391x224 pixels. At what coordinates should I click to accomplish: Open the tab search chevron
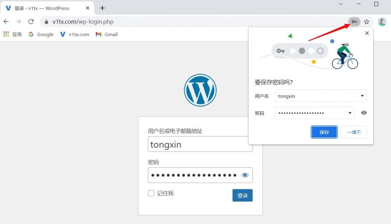click(x=341, y=4)
